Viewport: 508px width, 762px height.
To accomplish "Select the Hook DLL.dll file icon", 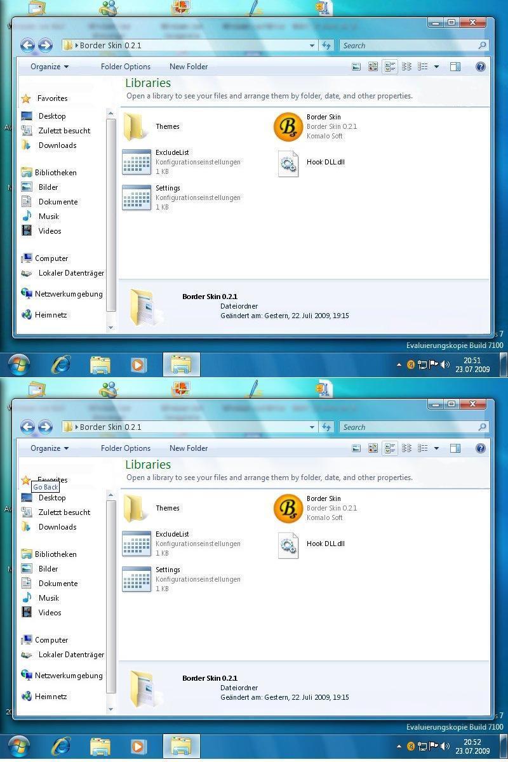I will (289, 163).
